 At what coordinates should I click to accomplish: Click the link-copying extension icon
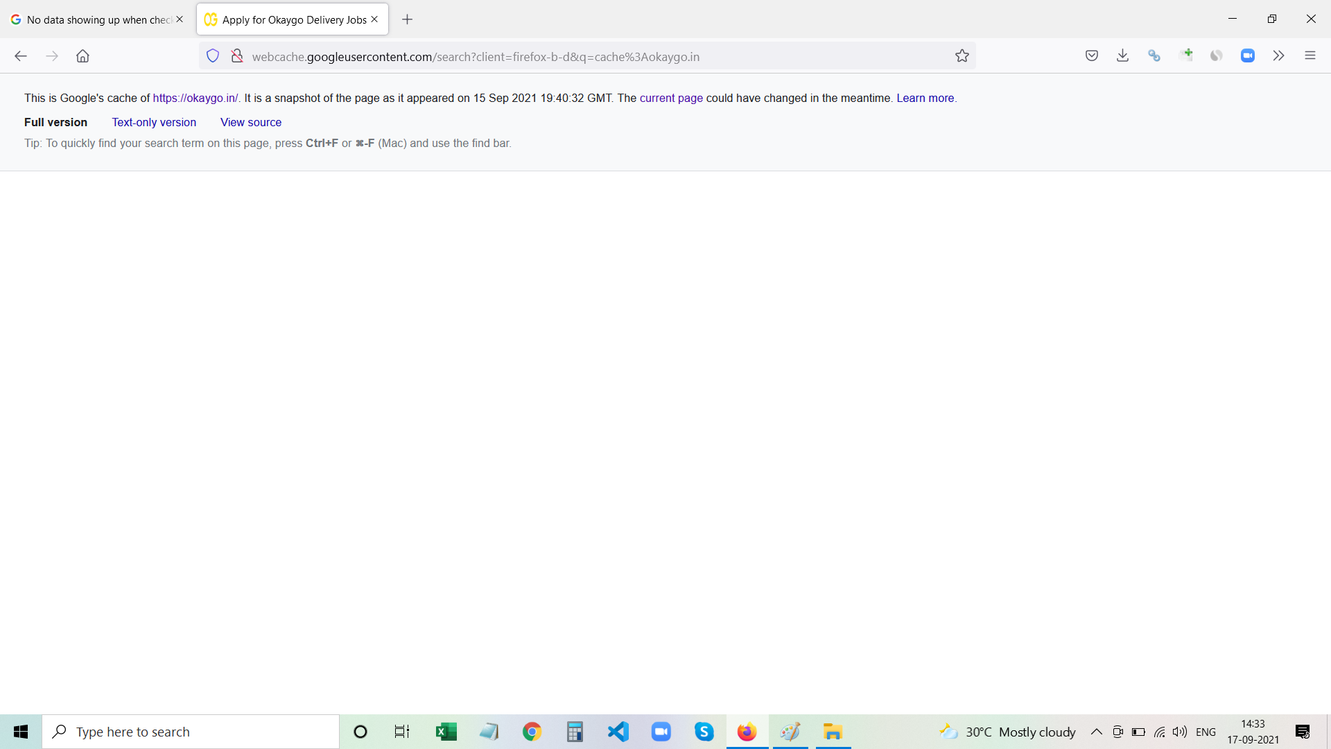click(x=1154, y=55)
